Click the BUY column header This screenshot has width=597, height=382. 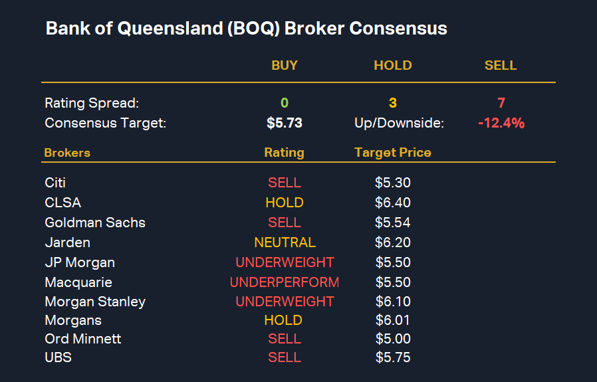tap(285, 65)
